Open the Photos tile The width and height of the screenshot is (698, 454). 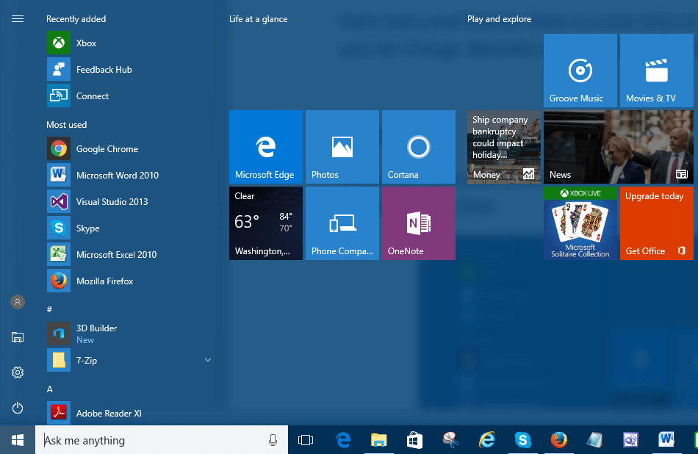342,147
